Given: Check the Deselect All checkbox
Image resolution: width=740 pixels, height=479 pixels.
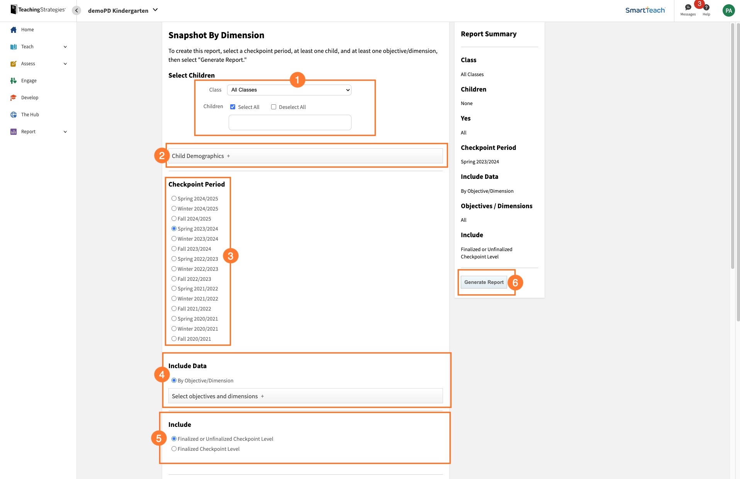Looking at the screenshot, I should [273, 107].
